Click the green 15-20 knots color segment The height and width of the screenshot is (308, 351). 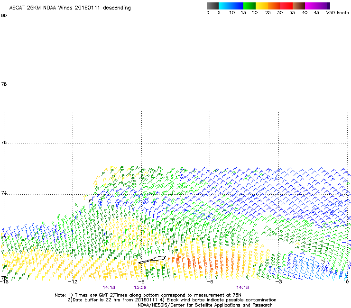point(249,6)
